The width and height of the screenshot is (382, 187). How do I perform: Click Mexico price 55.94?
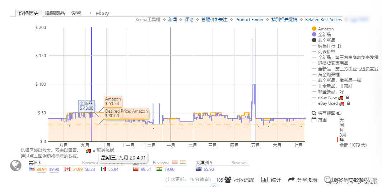pyautogui.click(x=113, y=169)
